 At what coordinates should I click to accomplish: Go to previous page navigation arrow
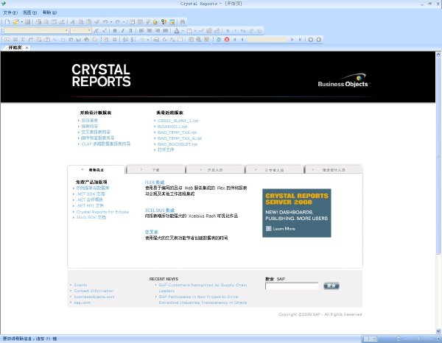(242, 40)
